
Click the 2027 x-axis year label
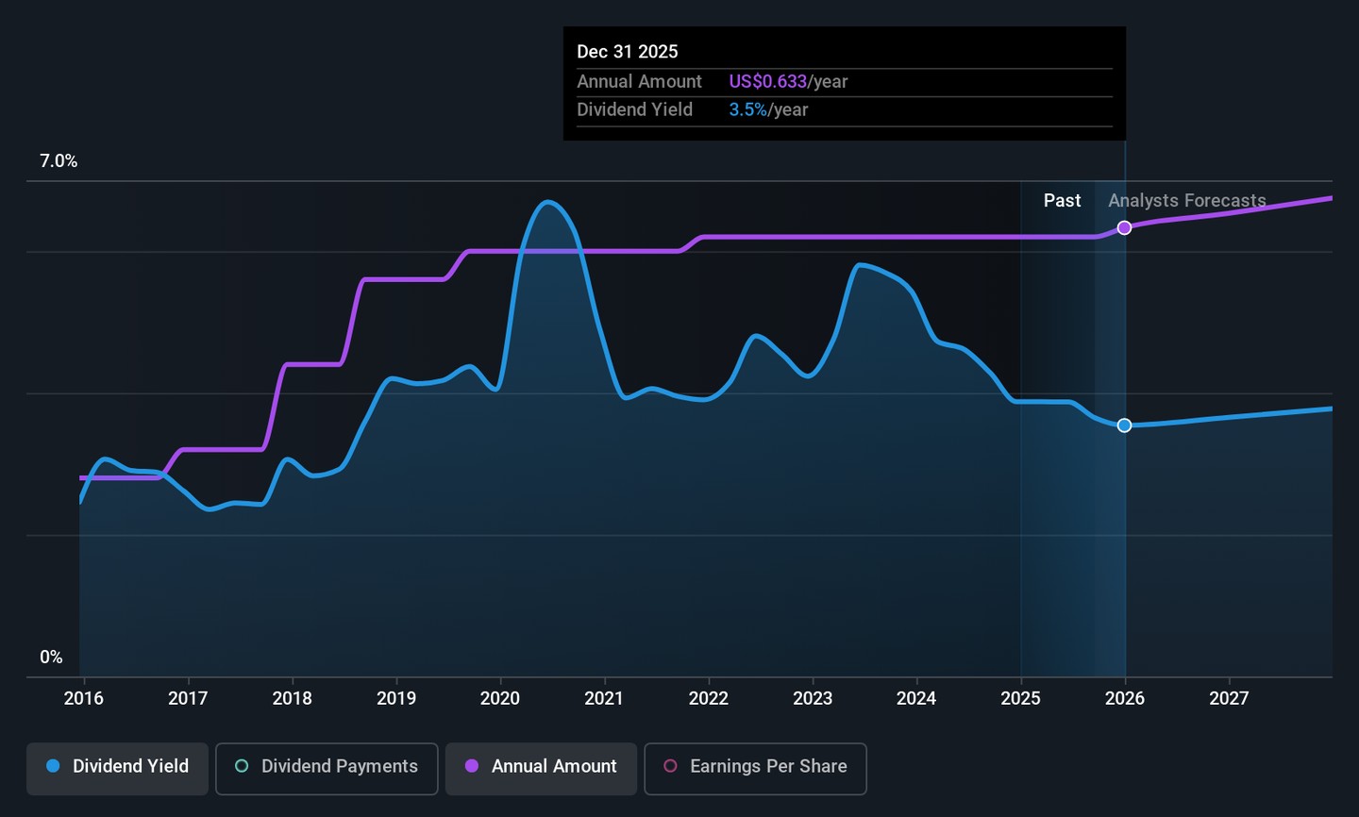click(x=1229, y=698)
